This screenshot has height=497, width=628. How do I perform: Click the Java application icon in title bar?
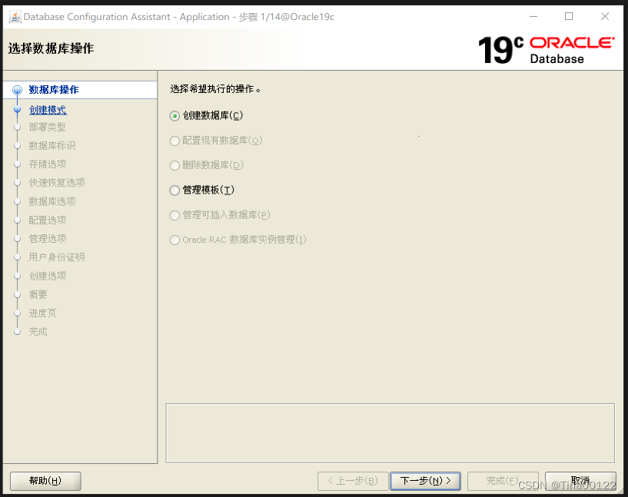pos(15,17)
